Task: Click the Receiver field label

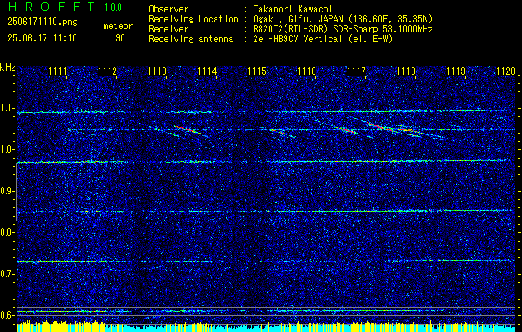Action: (x=168, y=30)
